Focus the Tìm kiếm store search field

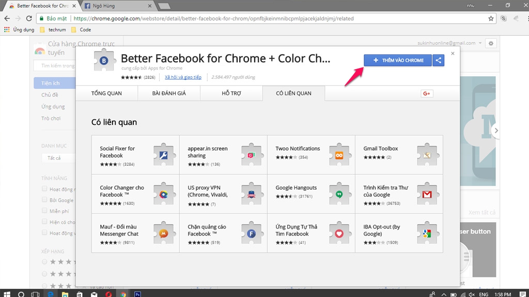[55, 65]
